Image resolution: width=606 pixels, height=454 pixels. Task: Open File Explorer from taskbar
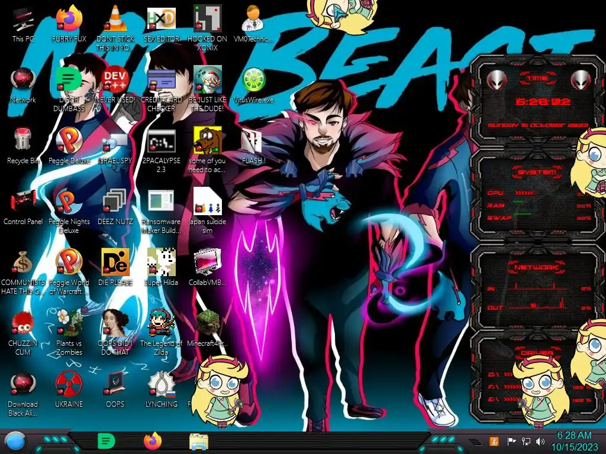point(199,442)
